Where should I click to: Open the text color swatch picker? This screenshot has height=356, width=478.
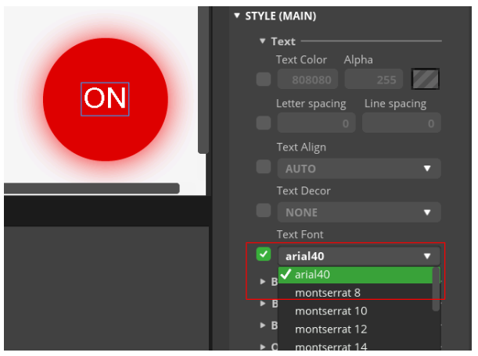click(426, 79)
